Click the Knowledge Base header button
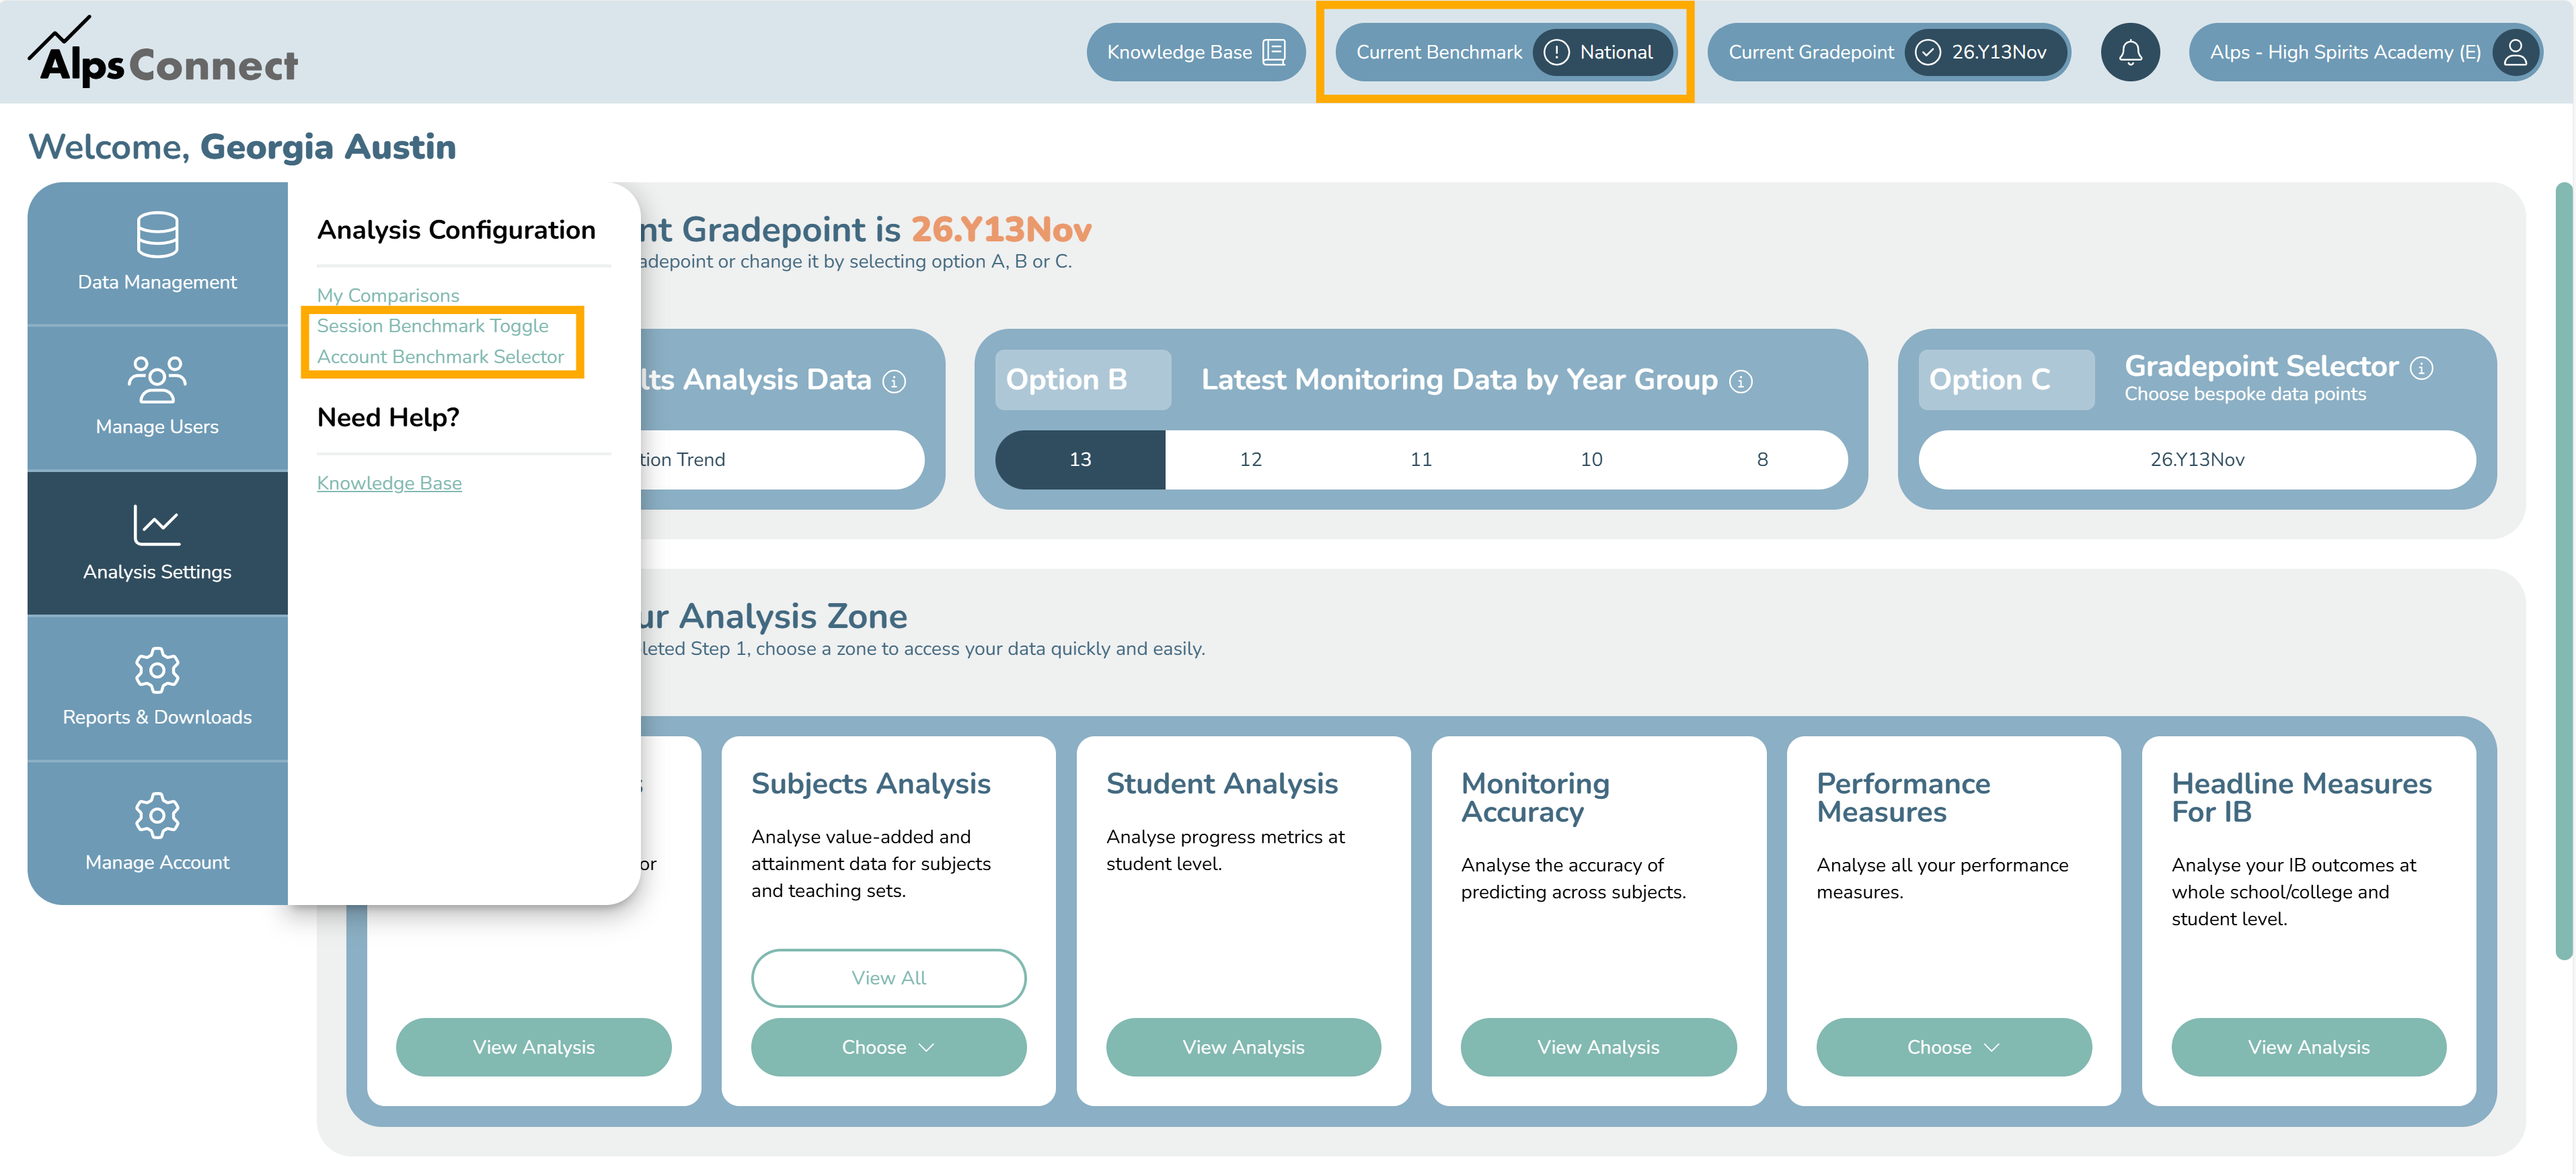Viewport: 2576px width, 1174px height. click(x=1195, y=52)
